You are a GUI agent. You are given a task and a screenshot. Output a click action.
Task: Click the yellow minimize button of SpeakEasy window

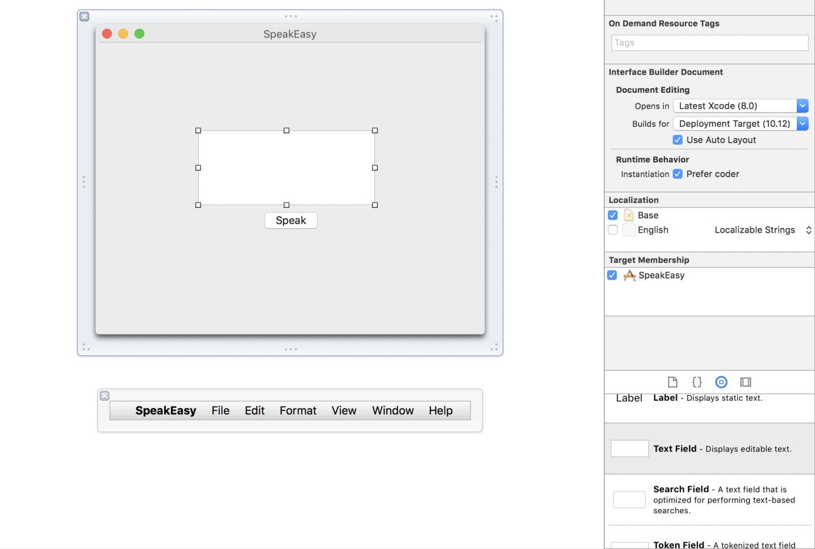coord(123,34)
